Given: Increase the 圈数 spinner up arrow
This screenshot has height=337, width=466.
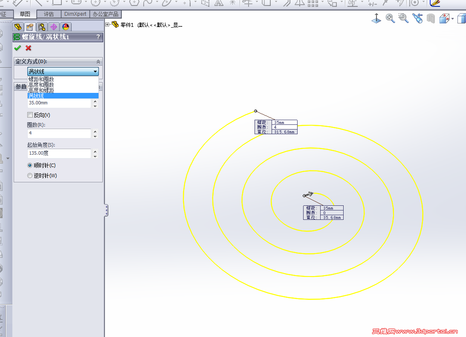Looking at the screenshot, I should click(x=95, y=131).
